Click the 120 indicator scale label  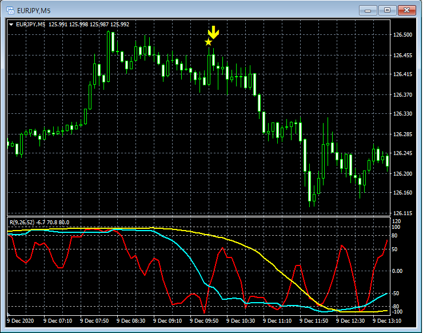[x=397, y=221]
